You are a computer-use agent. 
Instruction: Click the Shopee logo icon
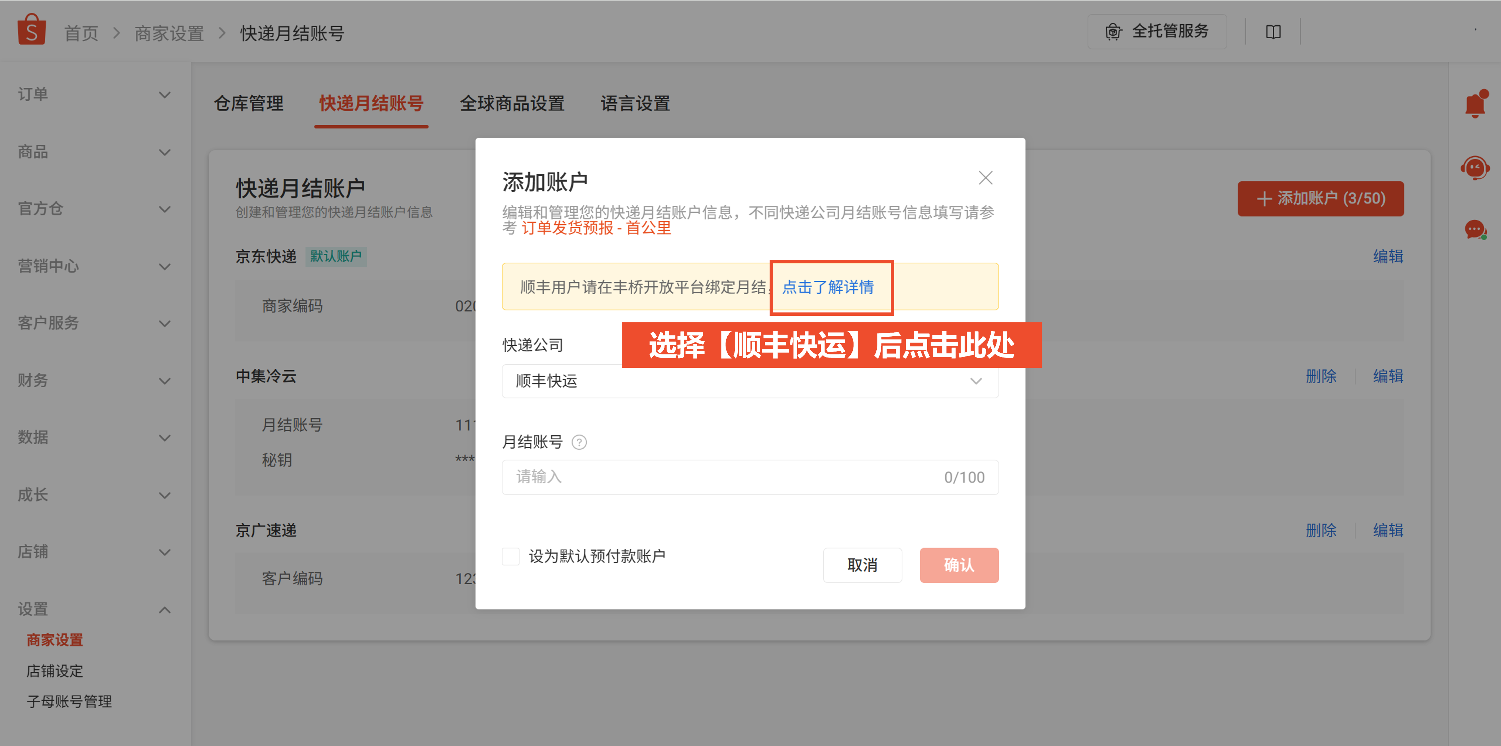coord(31,30)
